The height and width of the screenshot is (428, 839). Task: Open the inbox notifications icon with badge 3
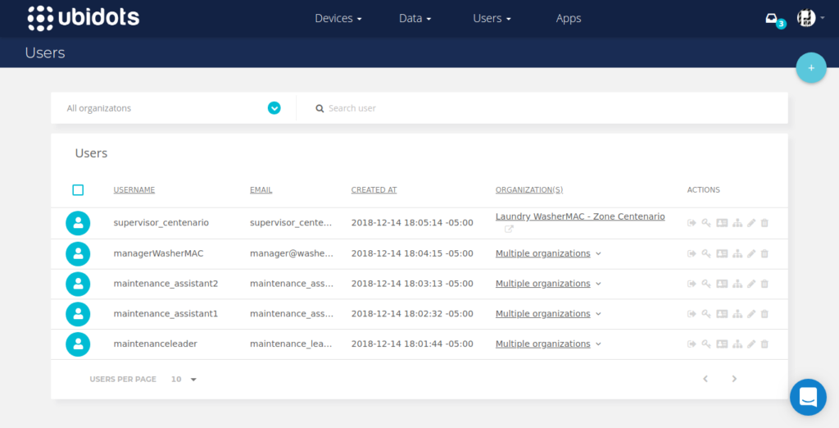pyautogui.click(x=774, y=20)
